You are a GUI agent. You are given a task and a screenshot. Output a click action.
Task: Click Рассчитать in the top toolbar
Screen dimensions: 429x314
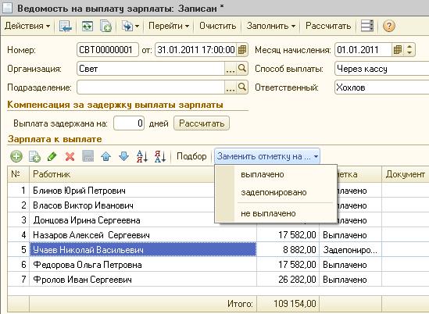(328, 26)
